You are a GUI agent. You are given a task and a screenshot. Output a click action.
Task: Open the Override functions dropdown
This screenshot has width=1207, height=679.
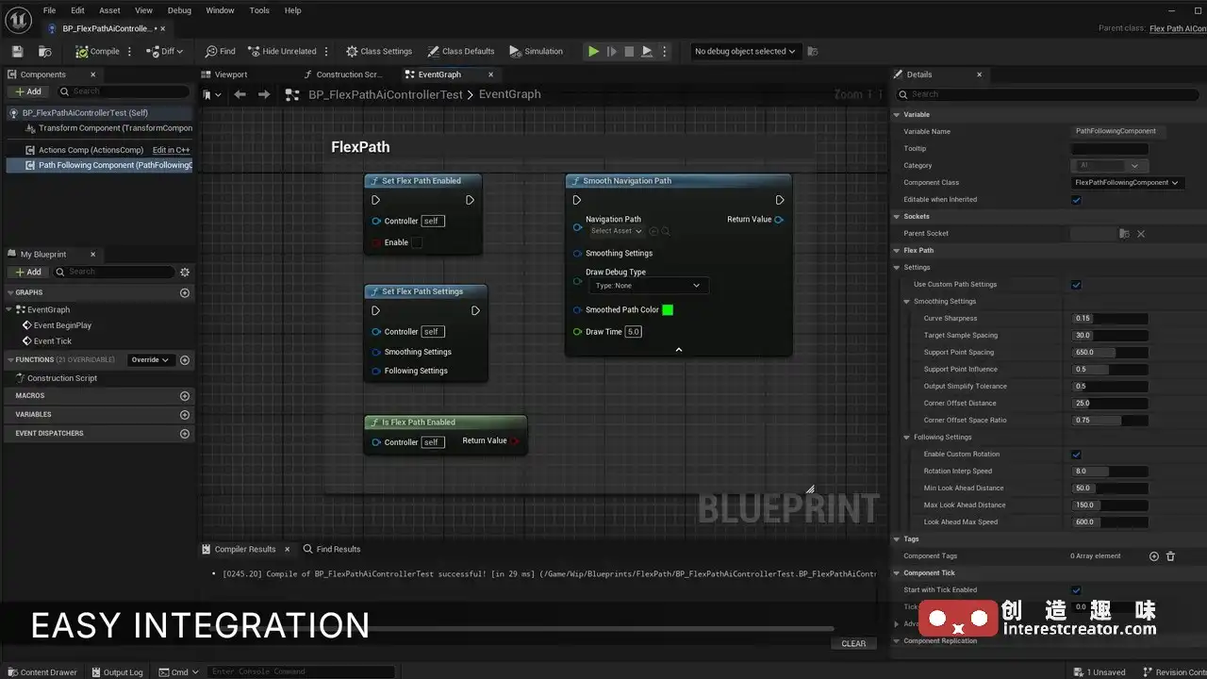click(x=150, y=359)
